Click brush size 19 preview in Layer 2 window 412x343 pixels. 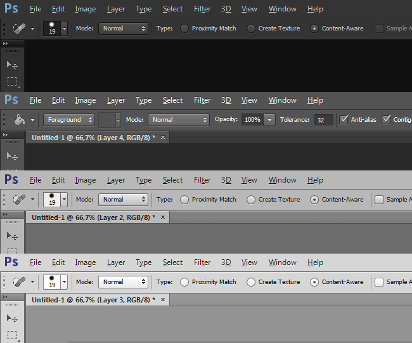point(52,200)
